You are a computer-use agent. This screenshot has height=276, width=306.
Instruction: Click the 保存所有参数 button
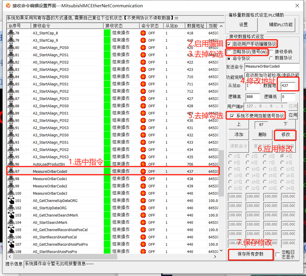[250, 254]
